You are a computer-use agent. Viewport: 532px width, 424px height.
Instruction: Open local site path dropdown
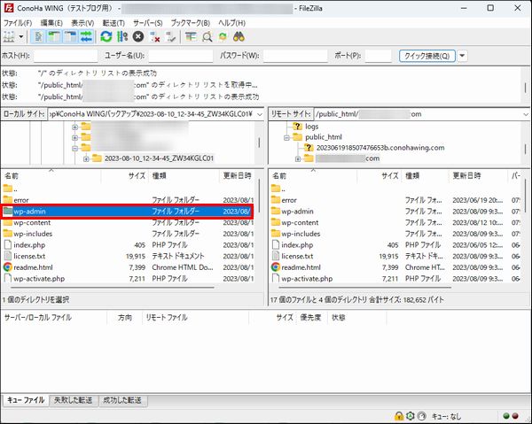tap(260, 114)
